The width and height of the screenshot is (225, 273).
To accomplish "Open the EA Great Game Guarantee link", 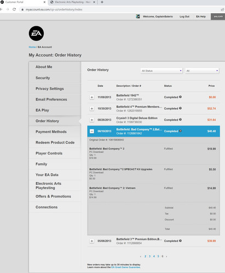I will 126,267.
